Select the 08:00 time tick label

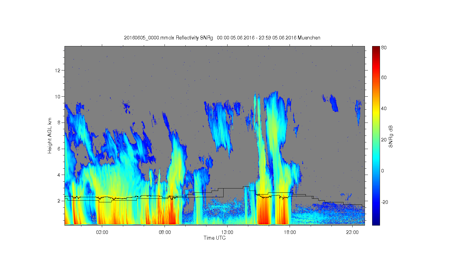coord(165,232)
